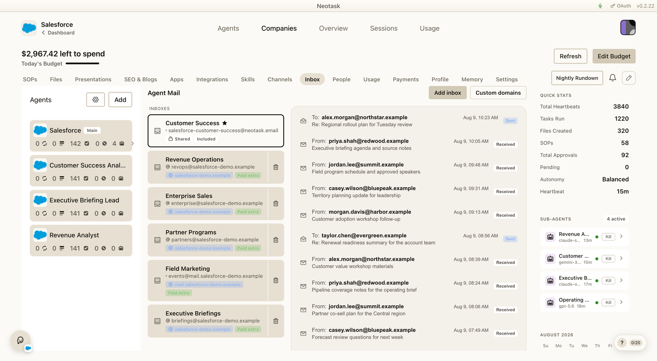Select the Revenue Analyst agent card
Viewport: 657px width, 361px height.
pos(81,241)
